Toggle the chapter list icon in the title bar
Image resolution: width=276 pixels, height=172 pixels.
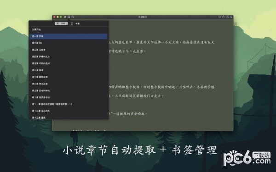click(x=69, y=17)
